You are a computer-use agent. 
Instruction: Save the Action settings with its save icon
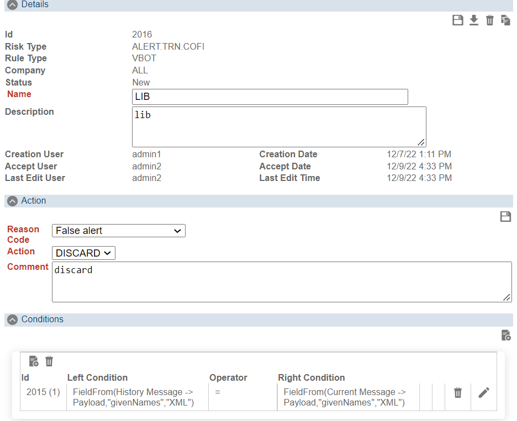coord(505,216)
